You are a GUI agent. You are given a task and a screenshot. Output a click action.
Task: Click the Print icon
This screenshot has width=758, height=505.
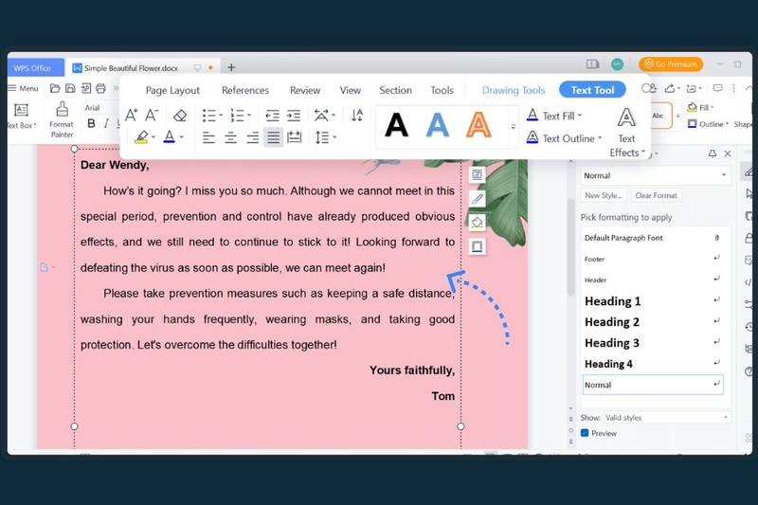(x=101, y=88)
